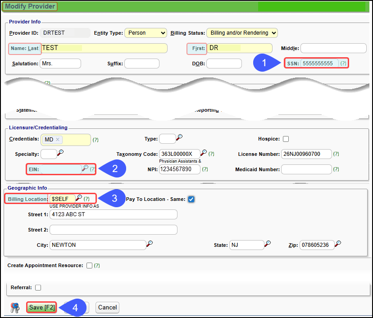
Task: Open the Billing Status dropdown
Action: [242, 33]
